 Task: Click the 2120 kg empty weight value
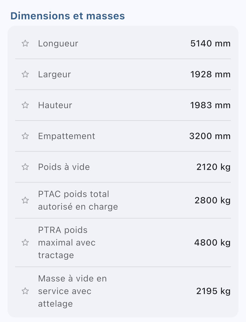coord(213,167)
